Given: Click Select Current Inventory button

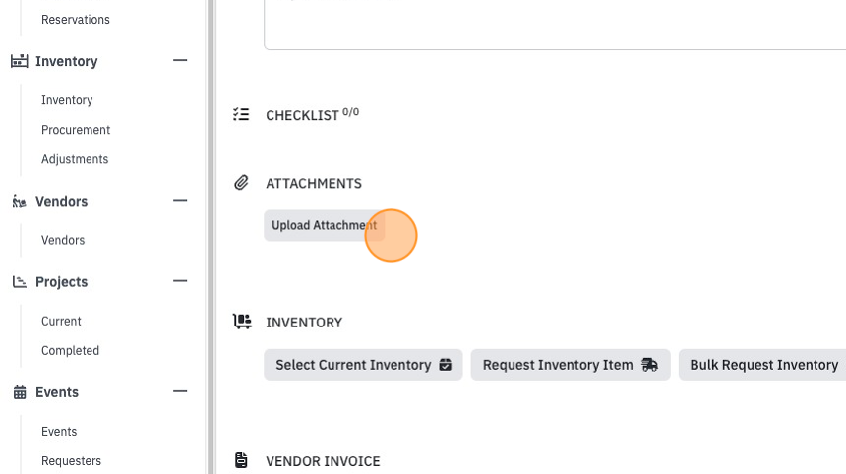Looking at the screenshot, I should coord(363,365).
